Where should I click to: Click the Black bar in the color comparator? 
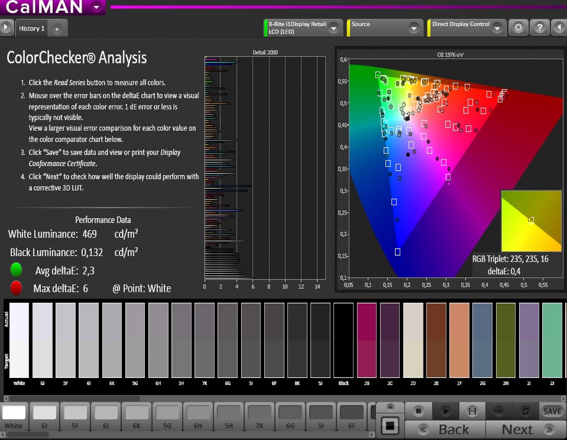(x=343, y=340)
